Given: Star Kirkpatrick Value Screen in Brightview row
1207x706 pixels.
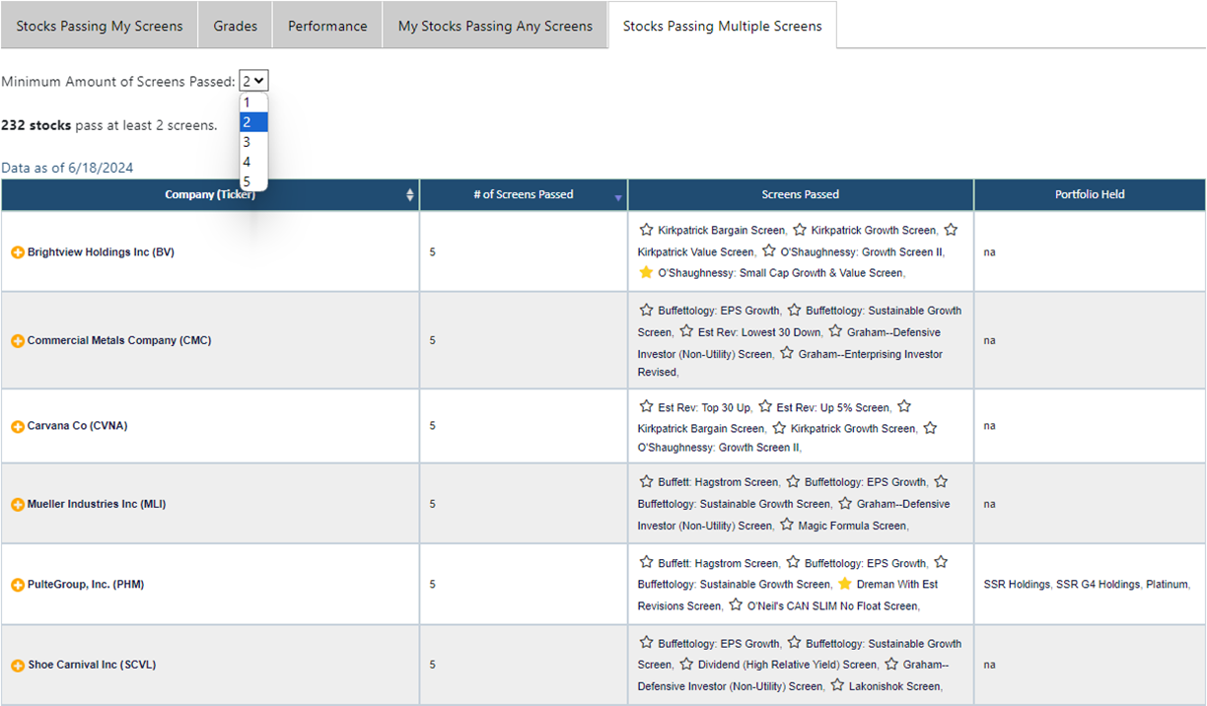Looking at the screenshot, I should click(951, 230).
